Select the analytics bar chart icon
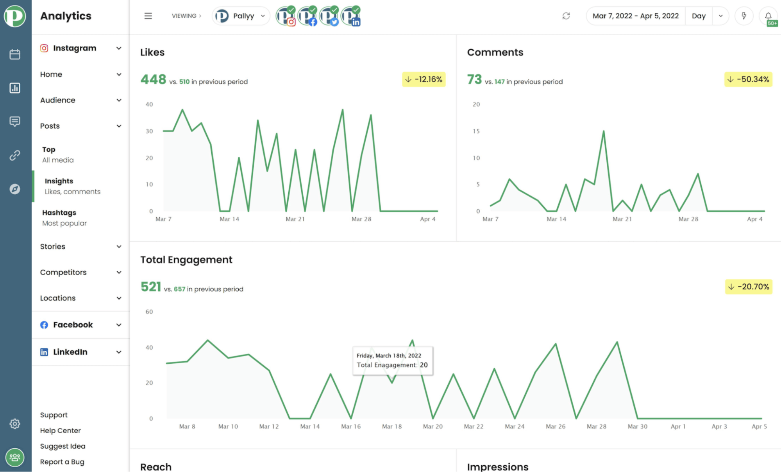 (x=15, y=88)
